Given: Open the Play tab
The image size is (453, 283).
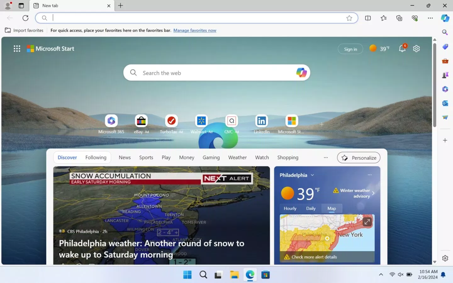Looking at the screenshot, I should click(166, 158).
